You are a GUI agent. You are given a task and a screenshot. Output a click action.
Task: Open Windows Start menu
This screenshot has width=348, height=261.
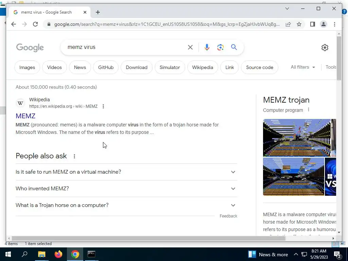(8, 254)
